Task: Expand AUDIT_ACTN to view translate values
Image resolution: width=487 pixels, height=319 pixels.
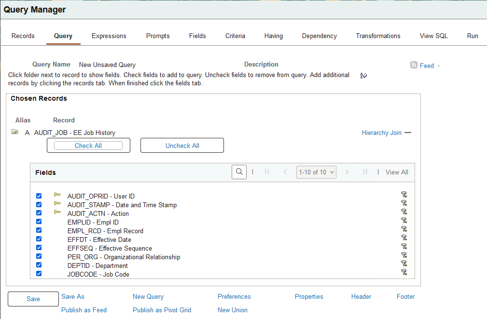Action: click(57, 212)
